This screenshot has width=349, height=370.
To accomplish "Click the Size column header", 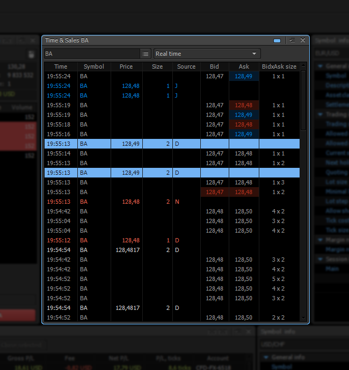I will pyautogui.click(x=157, y=66).
